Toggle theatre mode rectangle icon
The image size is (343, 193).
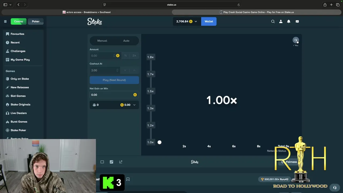[x=102, y=162]
